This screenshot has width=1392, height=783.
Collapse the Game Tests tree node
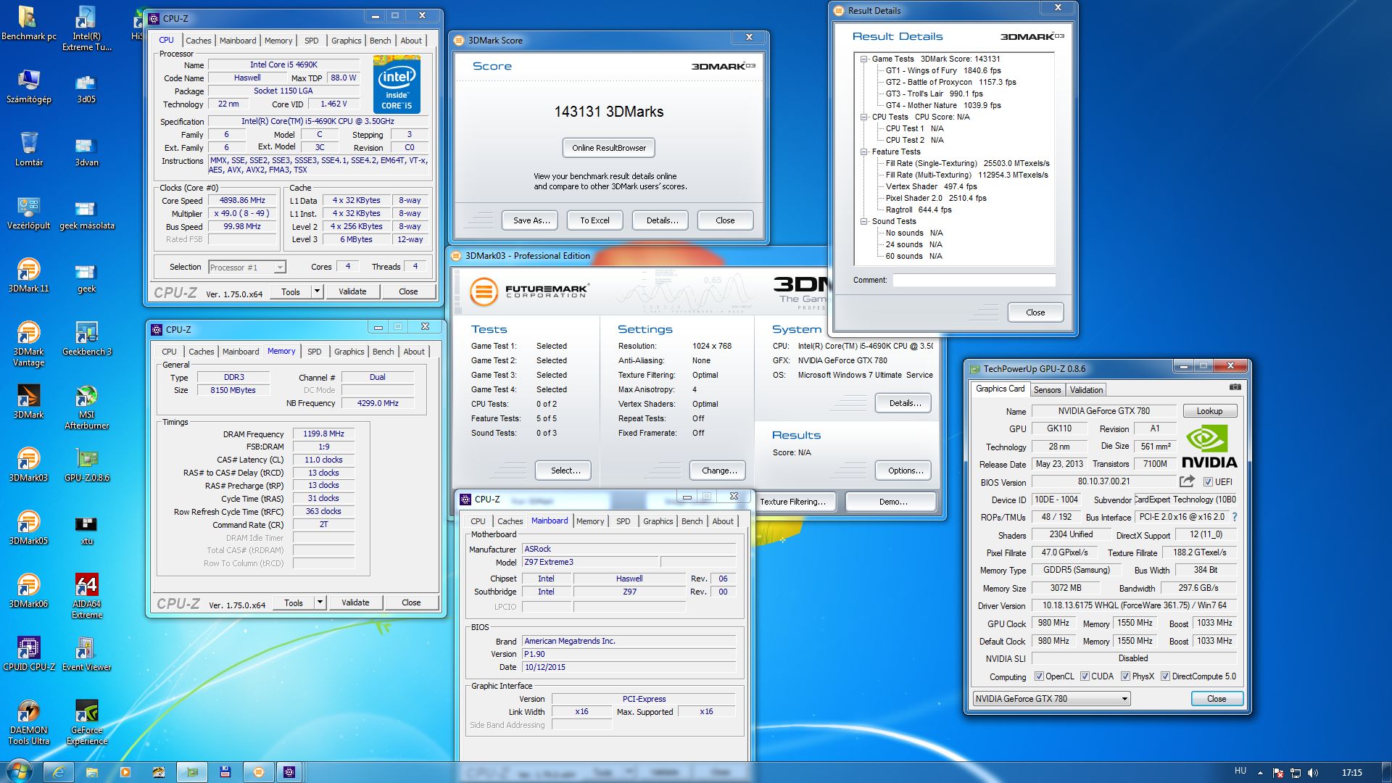864,59
